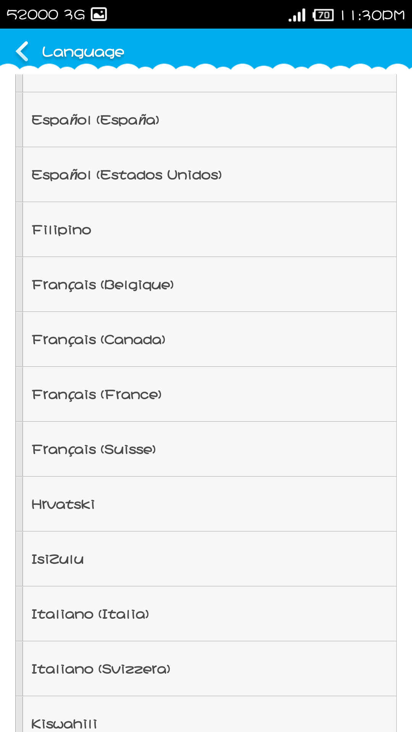Tap the picture notification icon in status bar
This screenshot has height=732, width=412.
pyautogui.click(x=99, y=14)
